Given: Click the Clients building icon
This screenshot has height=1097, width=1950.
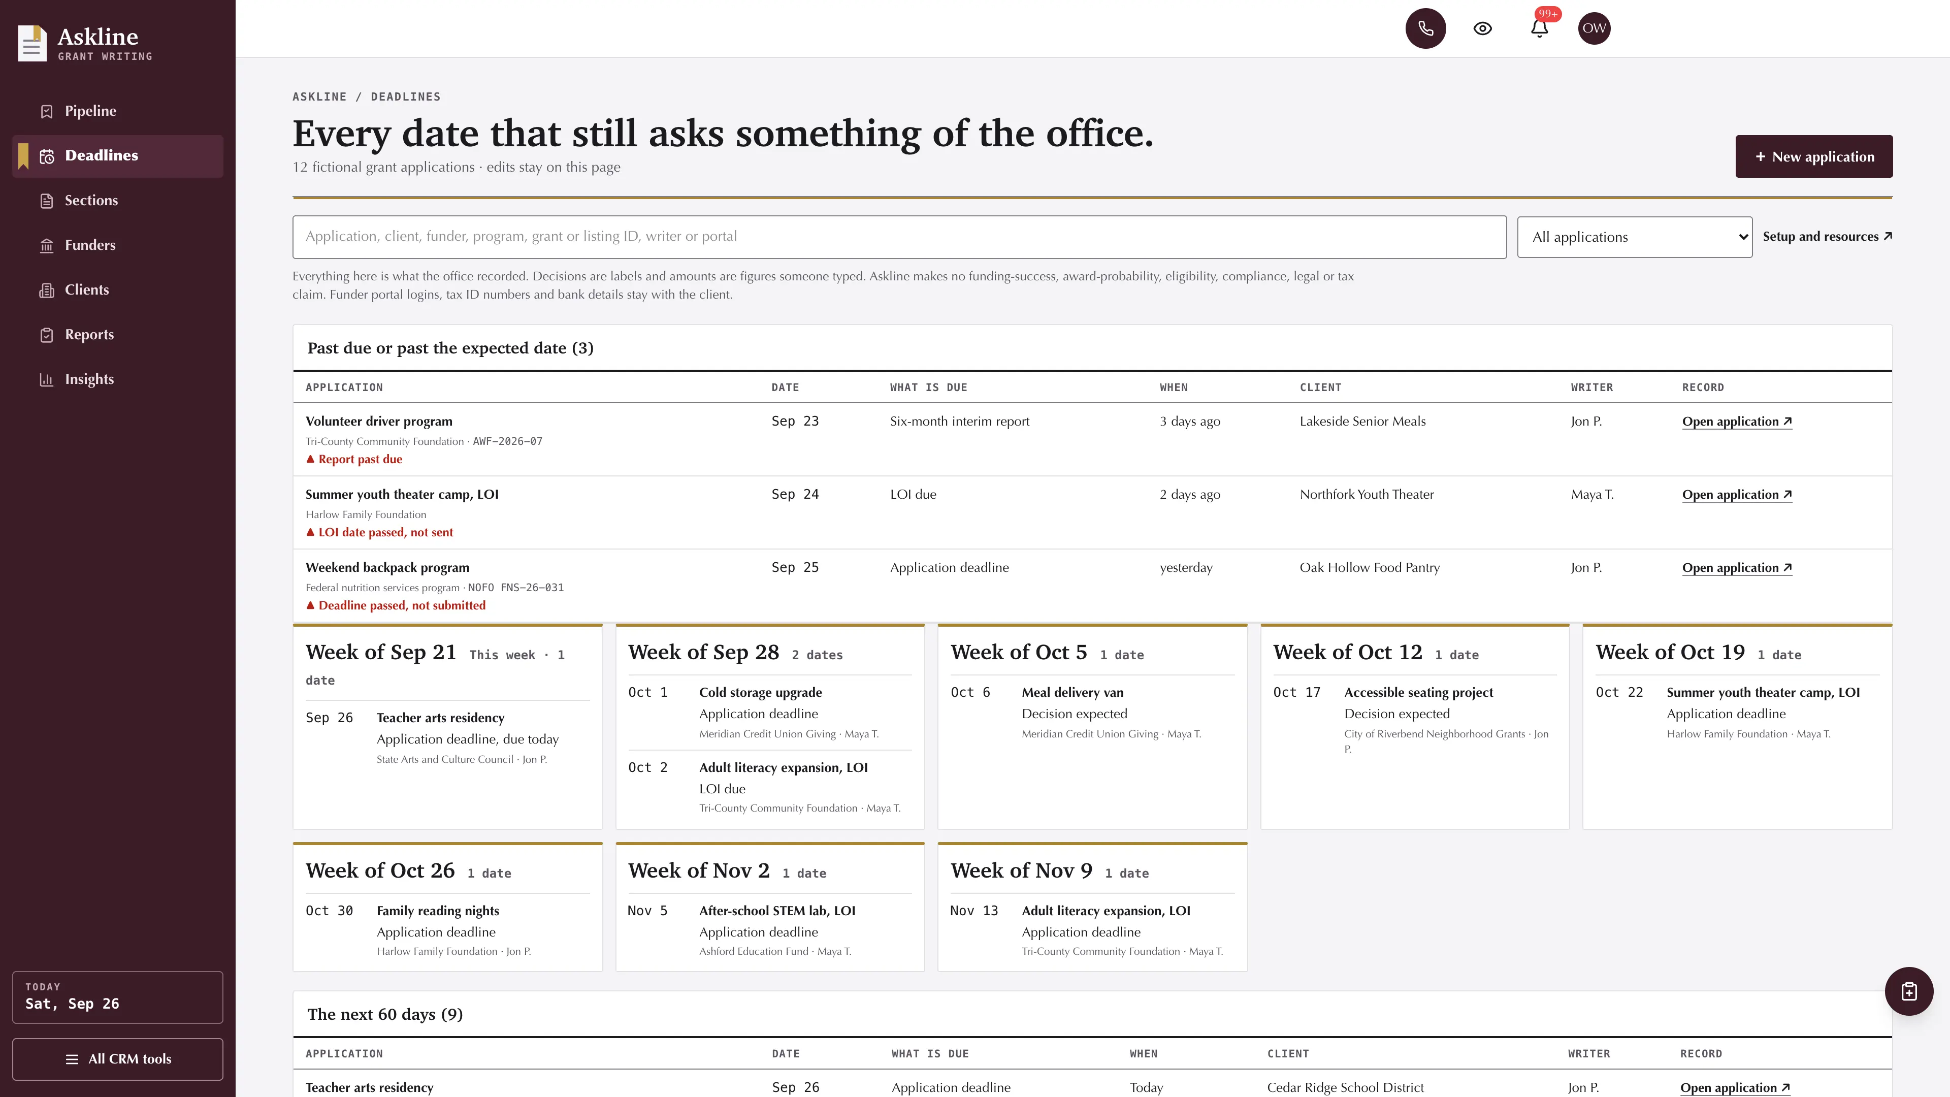Looking at the screenshot, I should (x=47, y=290).
